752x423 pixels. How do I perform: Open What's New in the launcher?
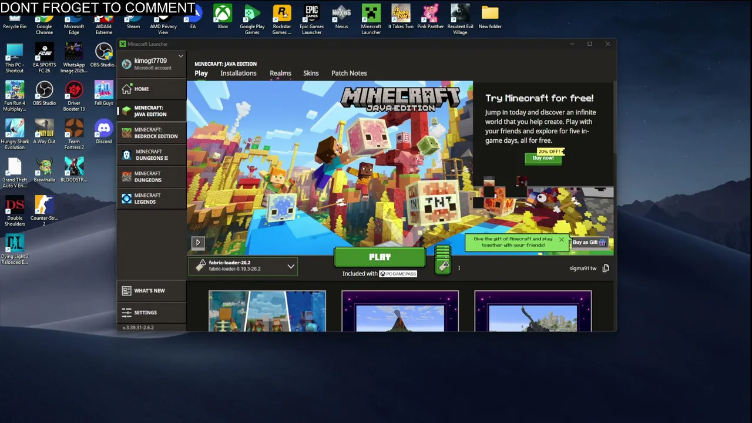[x=152, y=291]
